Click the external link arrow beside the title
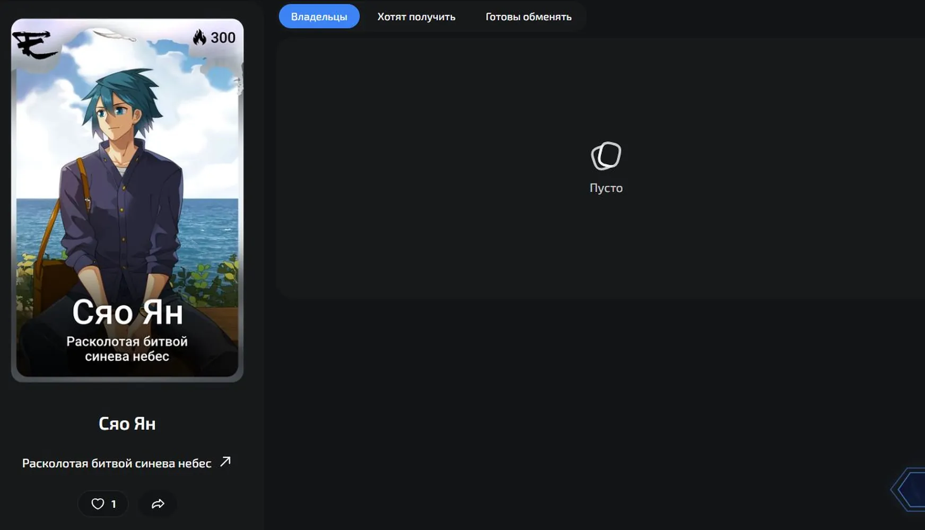The width and height of the screenshot is (925, 530). [x=225, y=462]
